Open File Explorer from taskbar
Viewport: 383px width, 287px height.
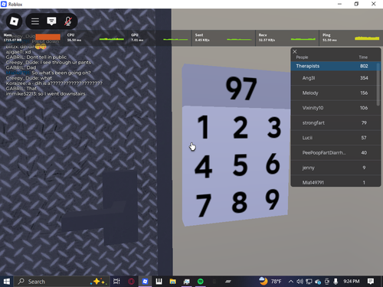point(172,282)
